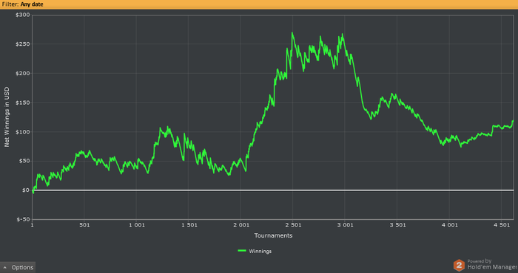Click the 1 001 x-axis label
This screenshot has width=518, height=273.
[x=137, y=225]
